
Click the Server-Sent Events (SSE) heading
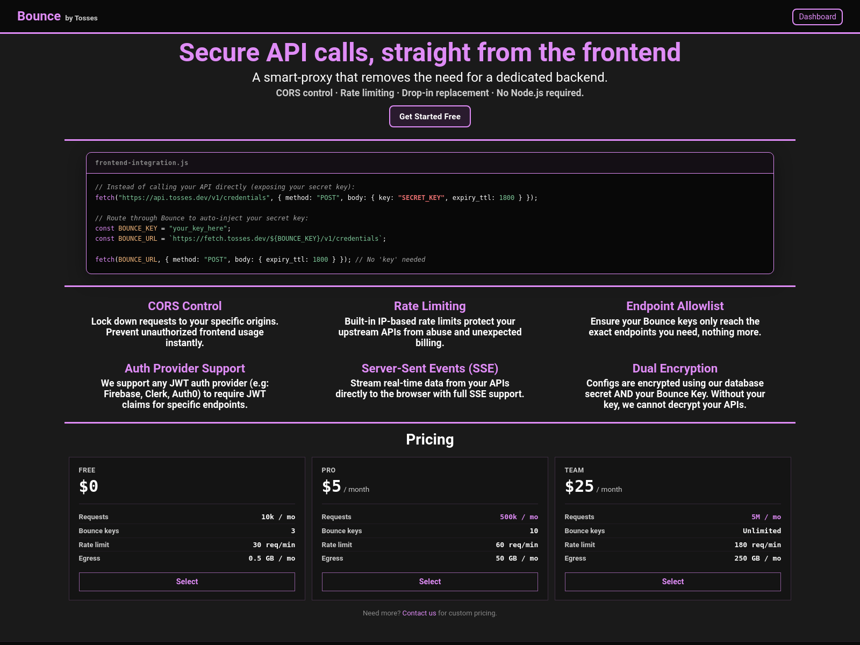[429, 368]
